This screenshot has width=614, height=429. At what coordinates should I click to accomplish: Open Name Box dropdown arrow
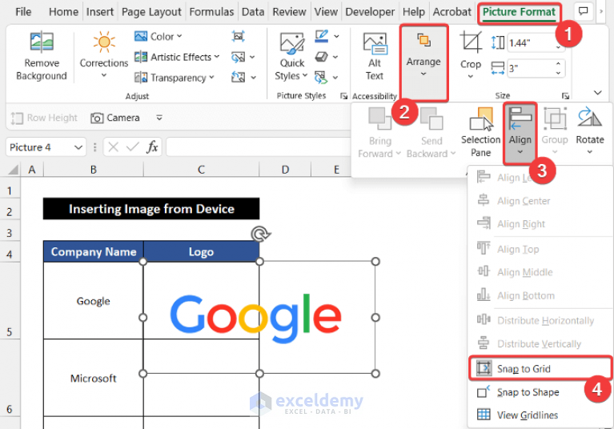78,147
